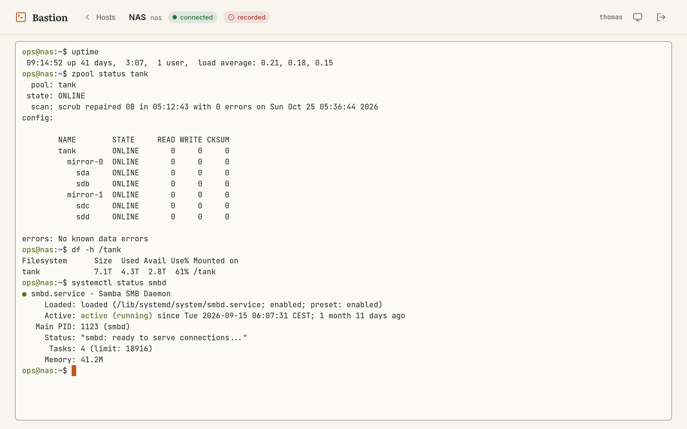The width and height of the screenshot is (687, 429).
Task: Click the connected status badge
Action: click(x=193, y=17)
